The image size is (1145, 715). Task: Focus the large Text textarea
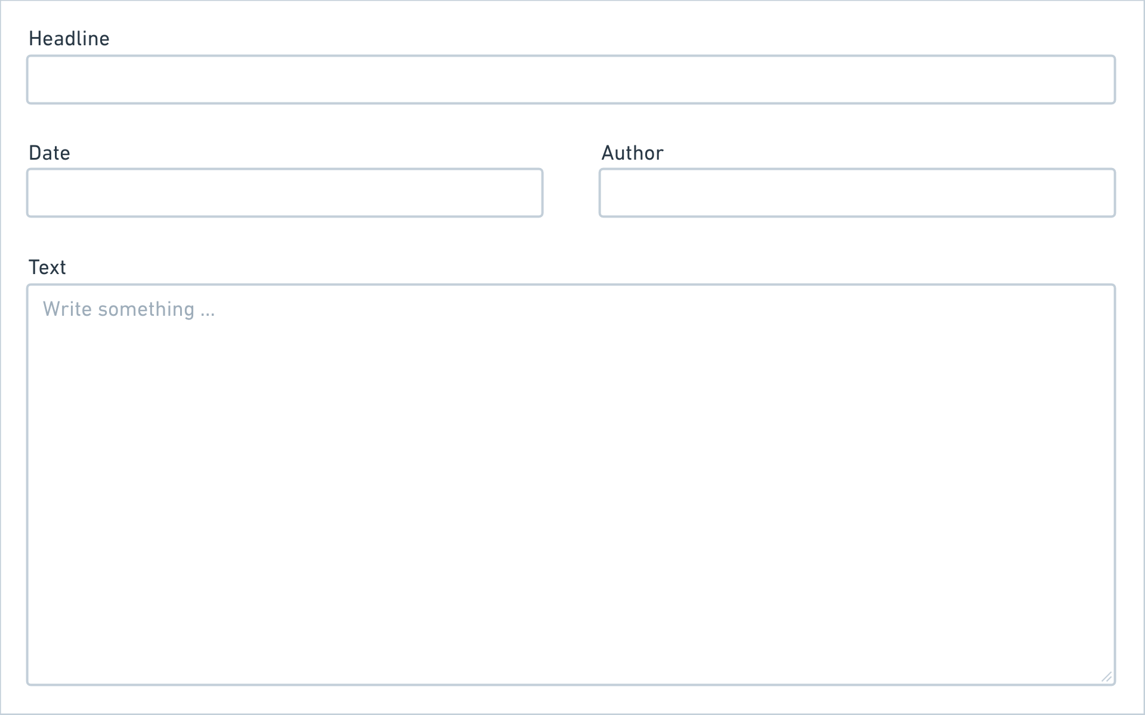pyautogui.click(x=571, y=485)
